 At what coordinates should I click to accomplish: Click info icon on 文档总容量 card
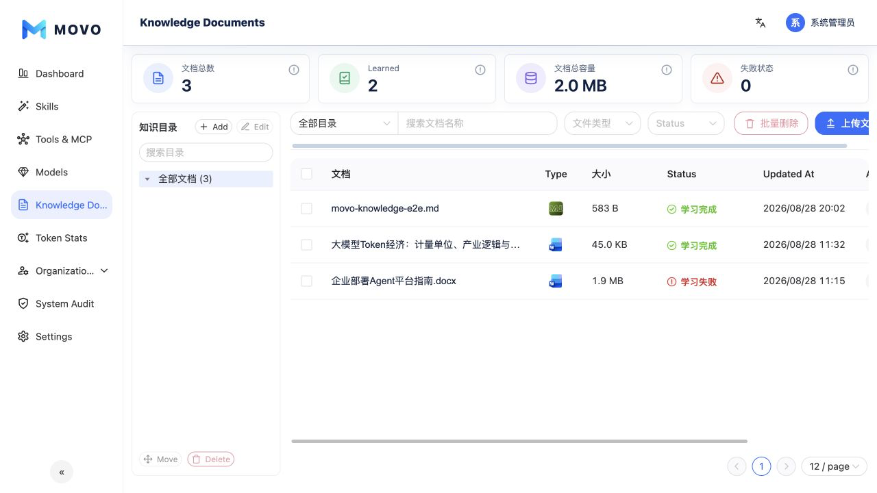point(667,70)
